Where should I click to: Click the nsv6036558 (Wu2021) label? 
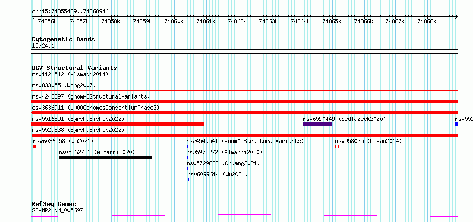pos(63,141)
